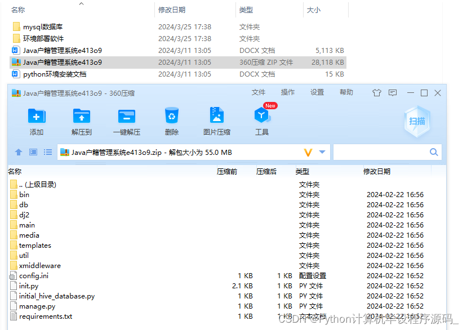Viewport: 467px width, 330px height.
Task: Click the up-arrow parent directory icon
Action: pos(19,152)
